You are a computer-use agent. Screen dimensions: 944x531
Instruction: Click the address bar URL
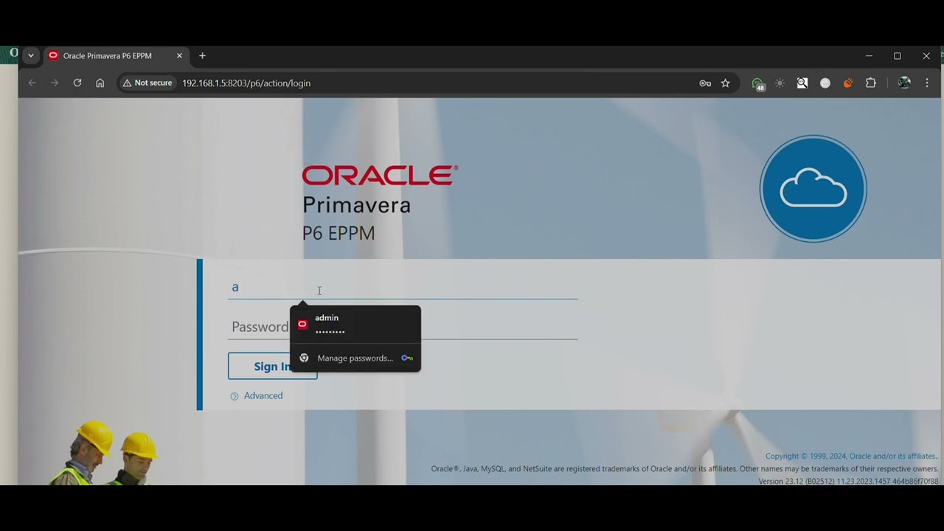pos(246,83)
